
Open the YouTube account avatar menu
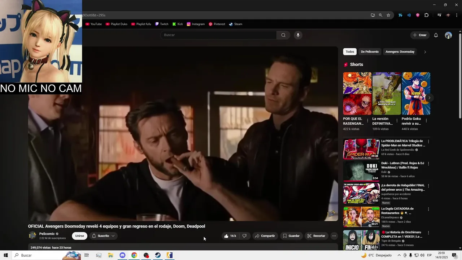pos(448,35)
